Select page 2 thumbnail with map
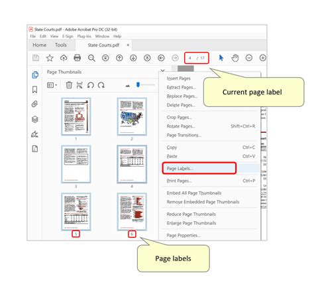This screenshot has width=314, height=283. (132, 116)
